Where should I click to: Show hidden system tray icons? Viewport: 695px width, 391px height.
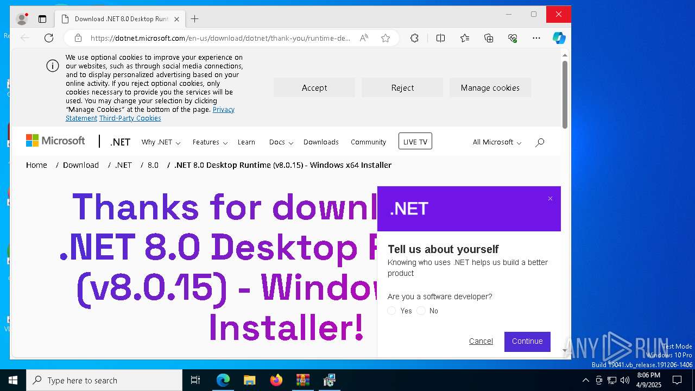click(585, 380)
